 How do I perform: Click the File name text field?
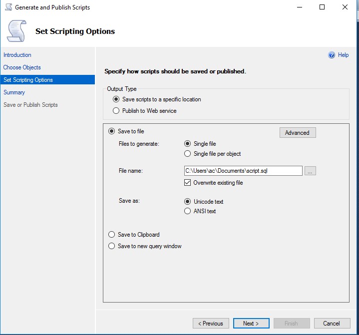pyautogui.click(x=243, y=171)
